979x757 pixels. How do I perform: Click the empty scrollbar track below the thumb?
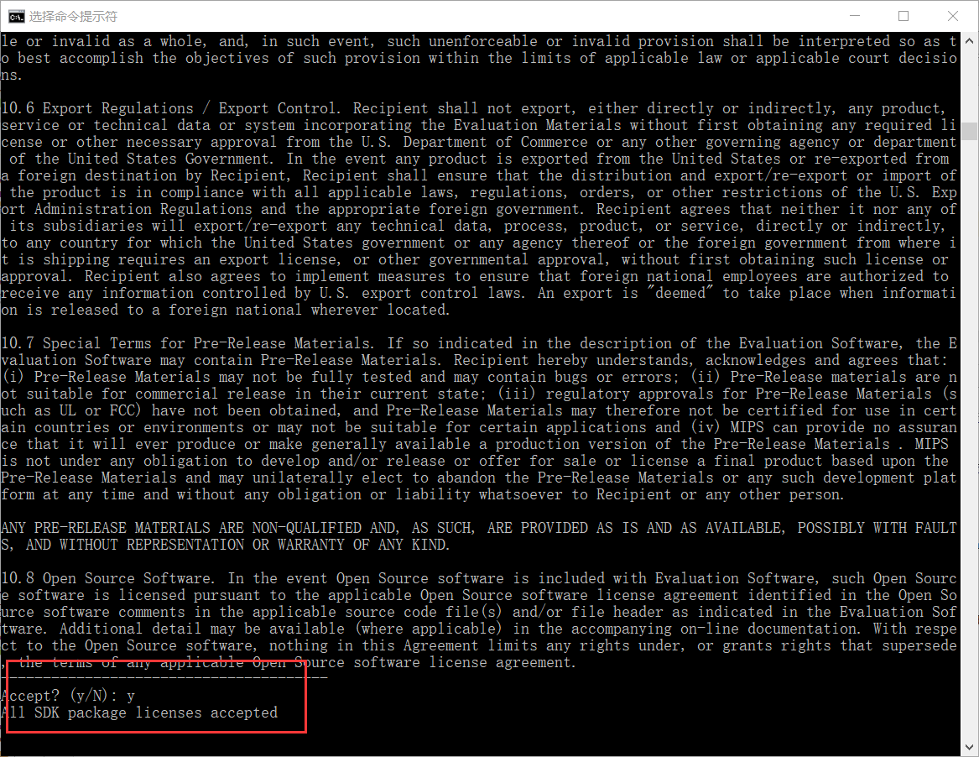click(x=970, y=437)
